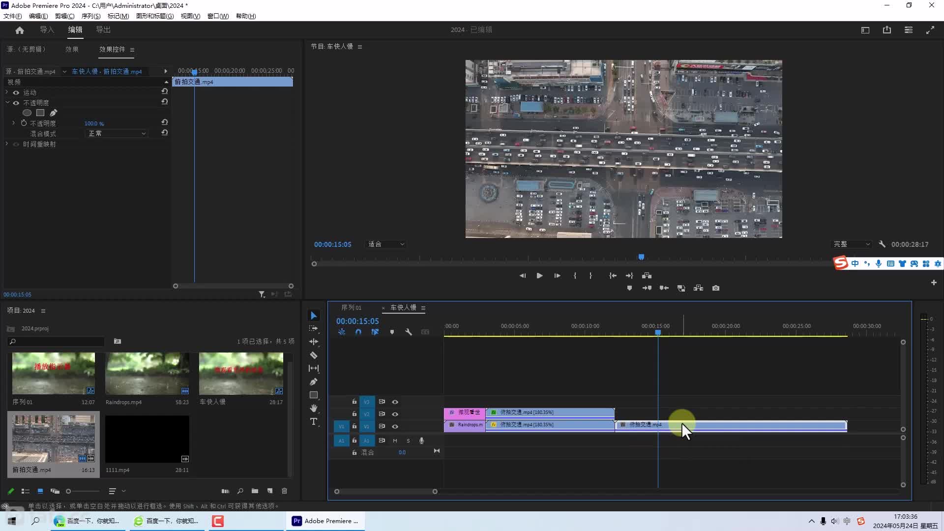Select the Type tool
Screen dimensions: 944x531
(x=314, y=421)
